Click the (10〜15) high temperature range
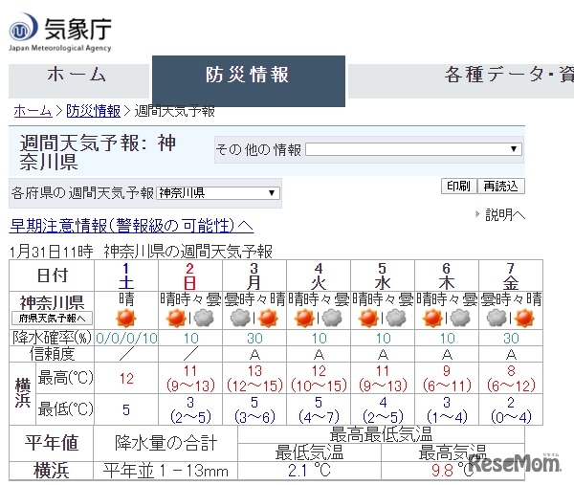Viewport: 574px width, 485px height. (319, 386)
